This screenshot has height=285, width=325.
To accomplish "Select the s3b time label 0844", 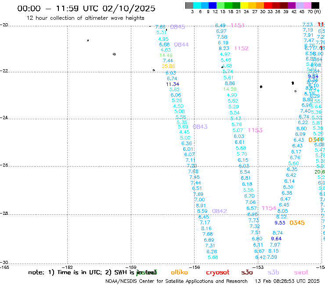I will [181, 45].
